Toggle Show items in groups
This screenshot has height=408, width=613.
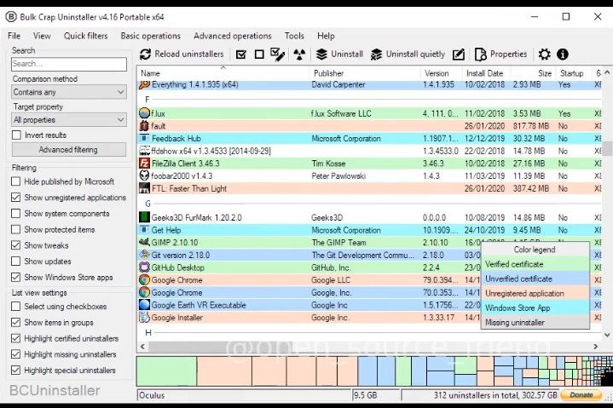[x=15, y=323]
